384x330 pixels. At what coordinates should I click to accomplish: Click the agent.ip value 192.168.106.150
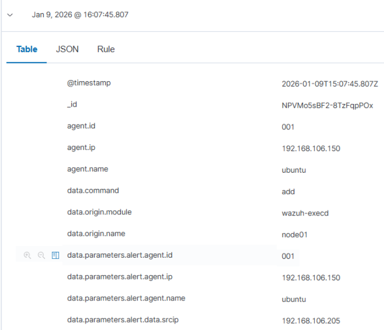[x=311, y=148]
